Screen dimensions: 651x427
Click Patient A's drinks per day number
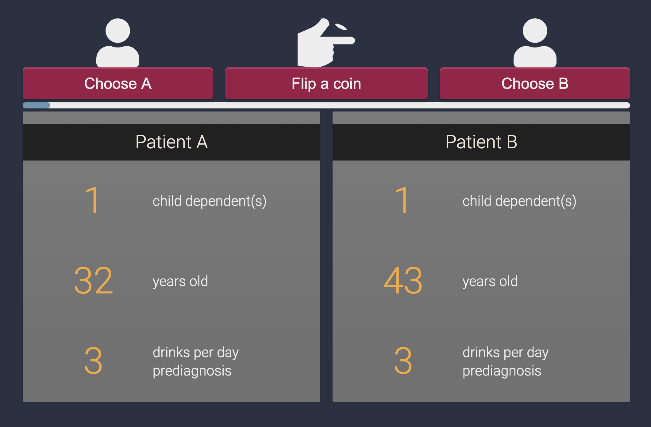(x=93, y=361)
